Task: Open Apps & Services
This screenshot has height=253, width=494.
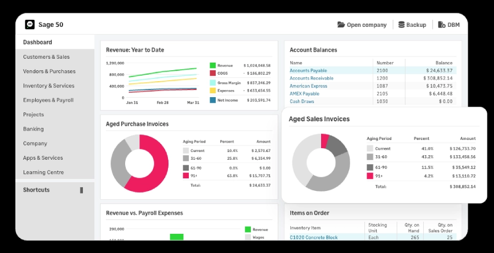Action: (x=43, y=158)
